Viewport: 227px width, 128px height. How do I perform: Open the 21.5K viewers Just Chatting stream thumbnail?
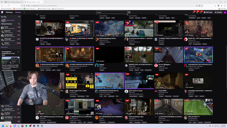point(50,28)
